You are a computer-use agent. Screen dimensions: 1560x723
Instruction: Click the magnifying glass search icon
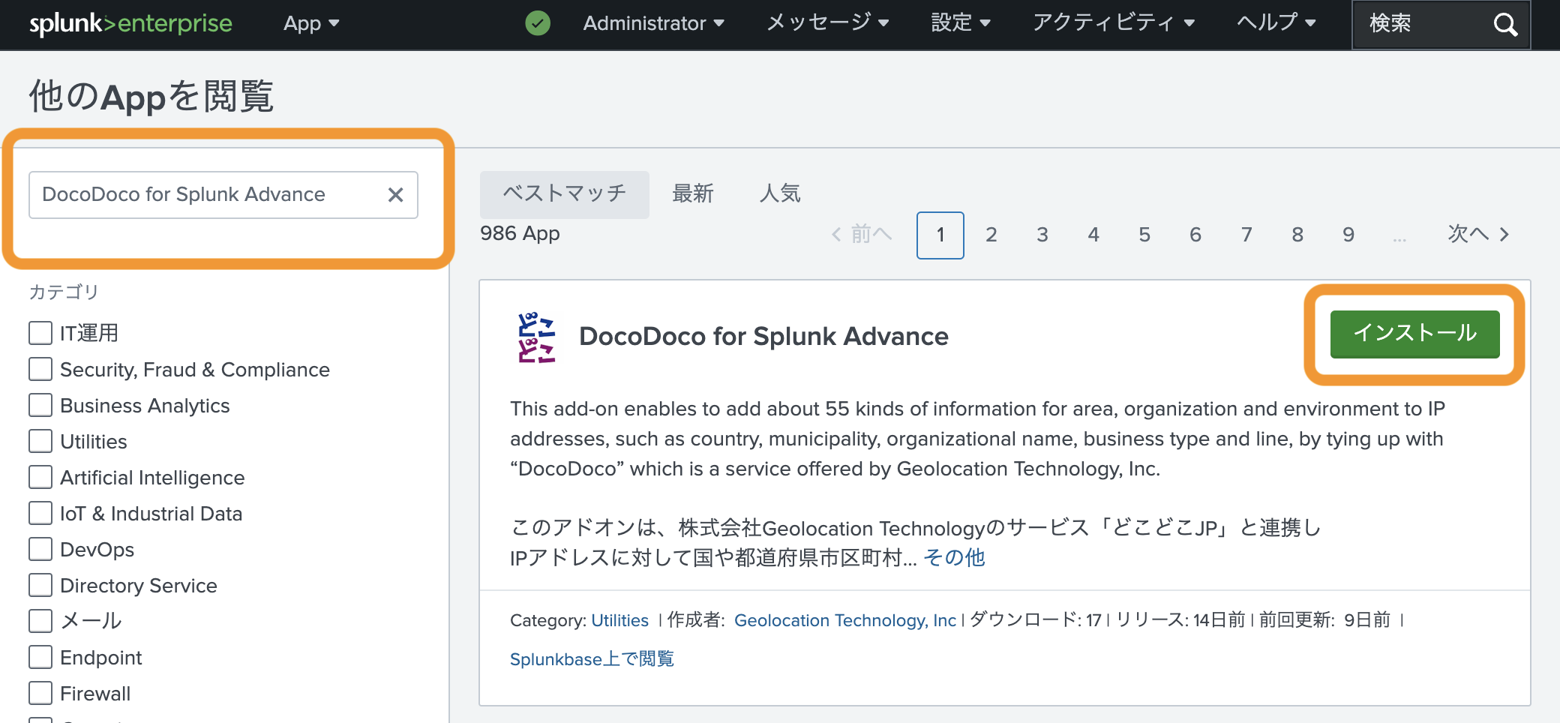pyautogui.click(x=1504, y=25)
